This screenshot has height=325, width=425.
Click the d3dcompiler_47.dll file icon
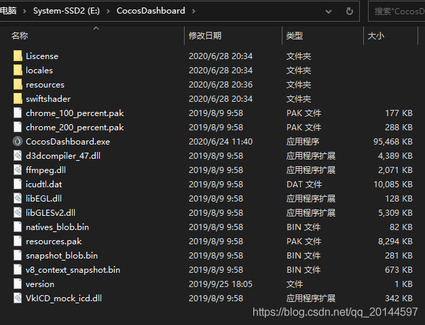(x=18, y=156)
